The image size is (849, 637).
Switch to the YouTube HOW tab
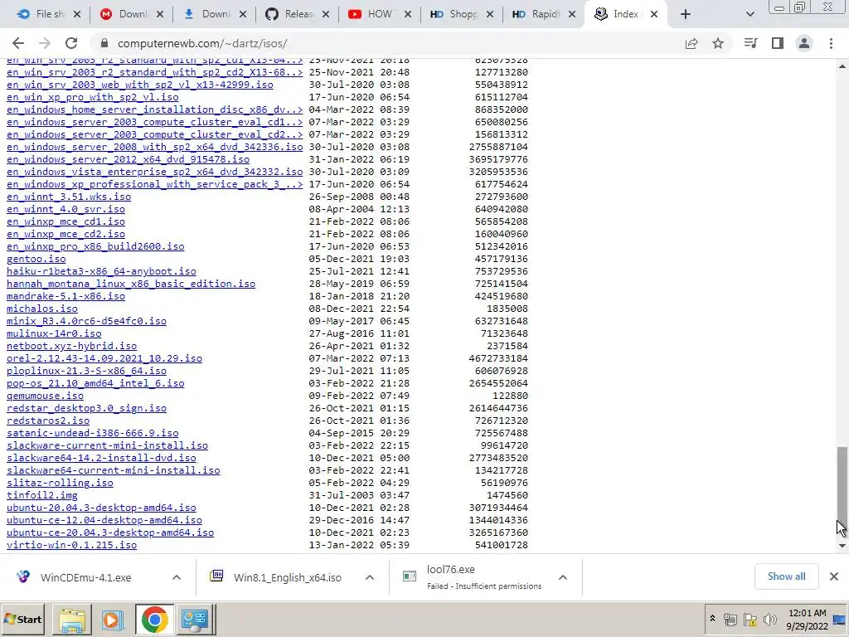pos(380,15)
